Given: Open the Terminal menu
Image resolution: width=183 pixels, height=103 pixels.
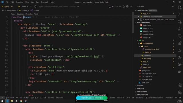Looking at the screenshot, I should tap(44, 2).
